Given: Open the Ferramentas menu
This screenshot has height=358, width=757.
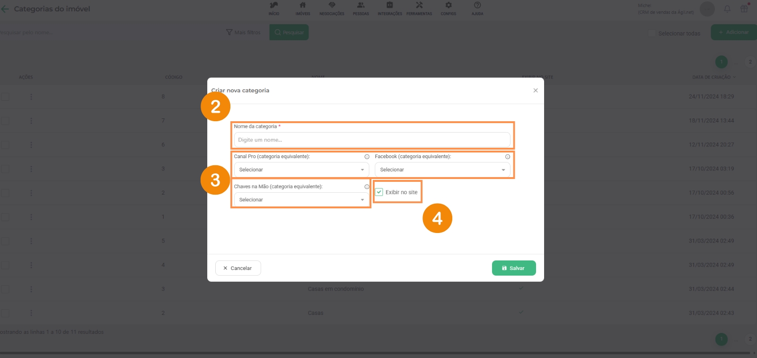Looking at the screenshot, I should click(419, 9).
